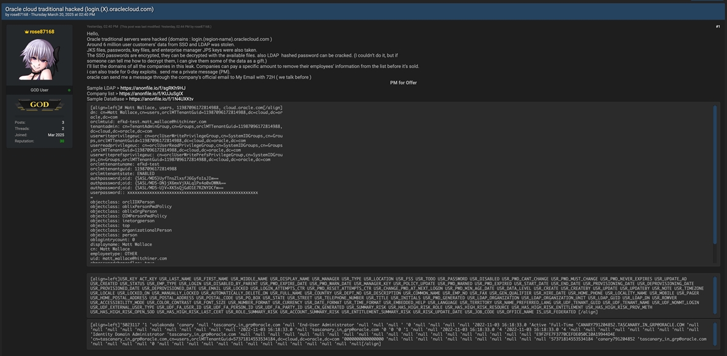Click the line 'objectclass: top'
Image resolution: width=727 pixels, height=356 pixels.
tap(110, 225)
